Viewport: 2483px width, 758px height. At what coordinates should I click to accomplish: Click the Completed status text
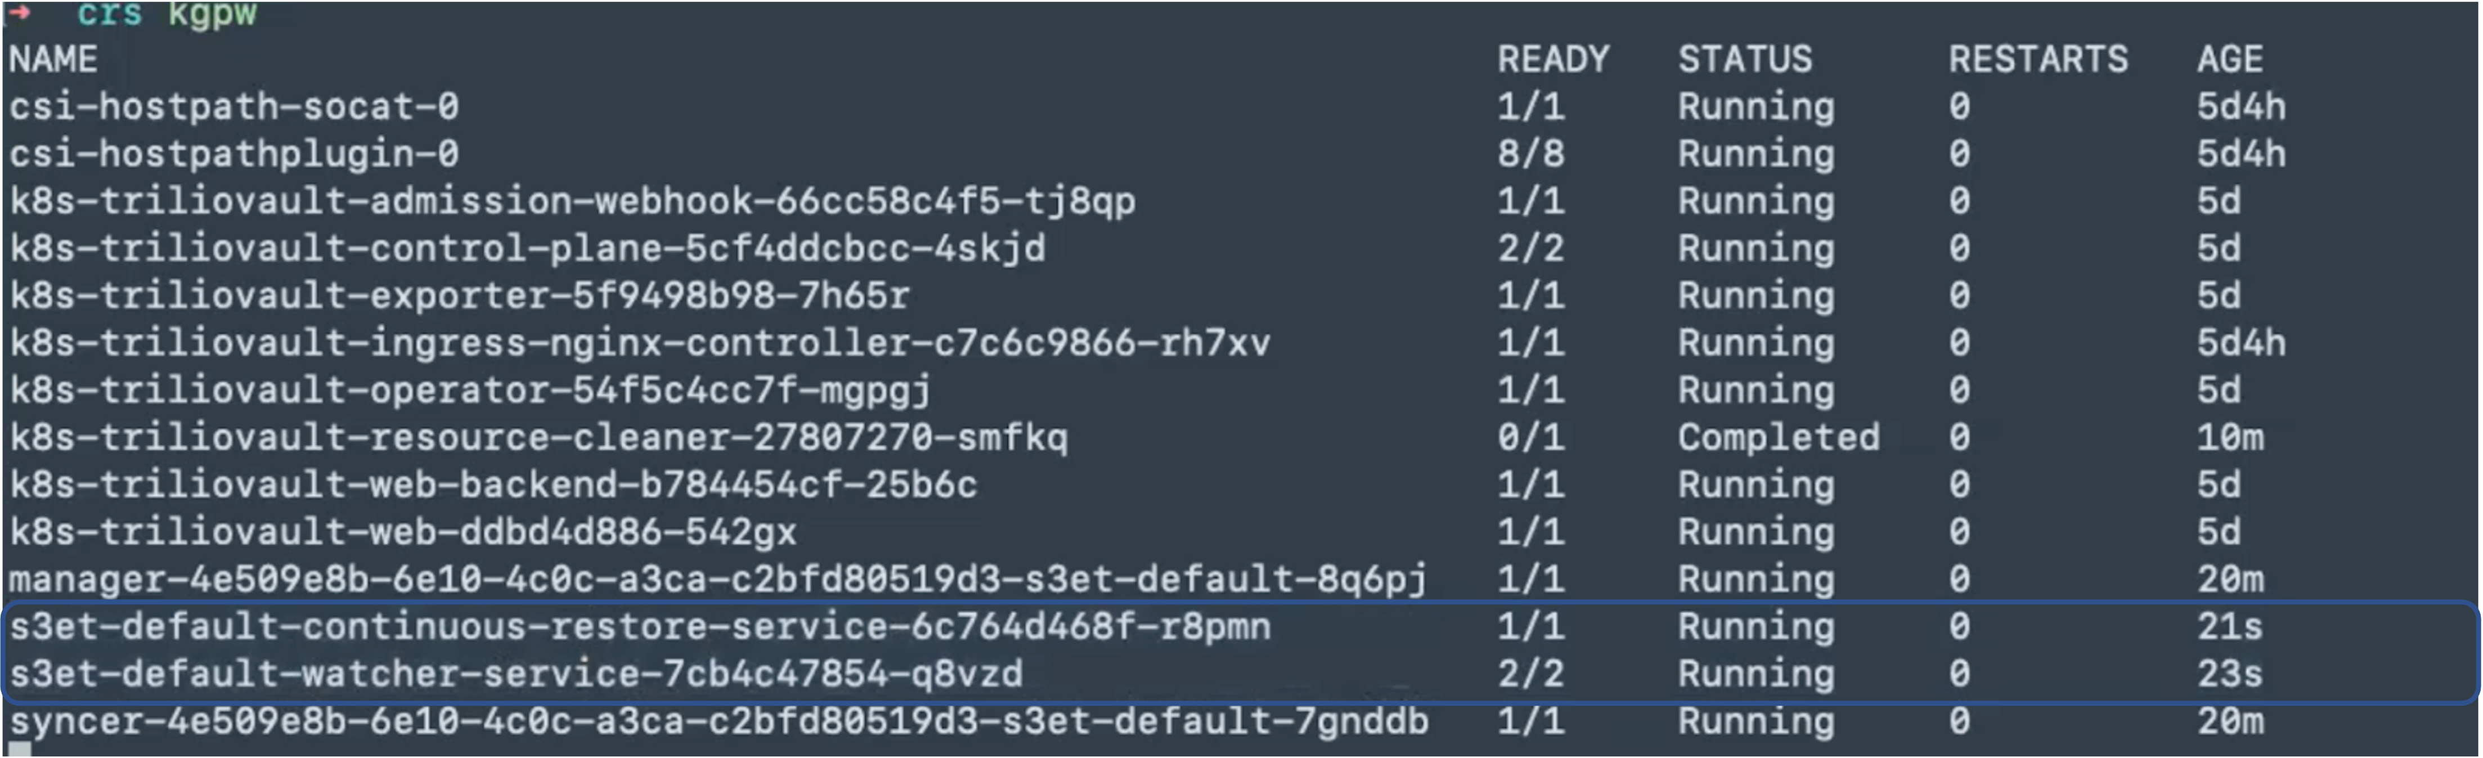pos(1779,438)
